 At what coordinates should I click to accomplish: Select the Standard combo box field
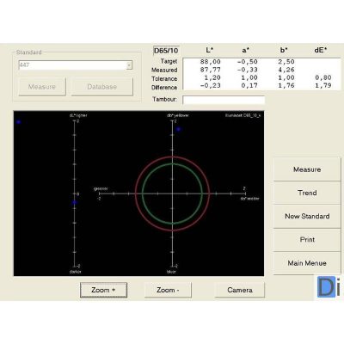coord(76,65)
